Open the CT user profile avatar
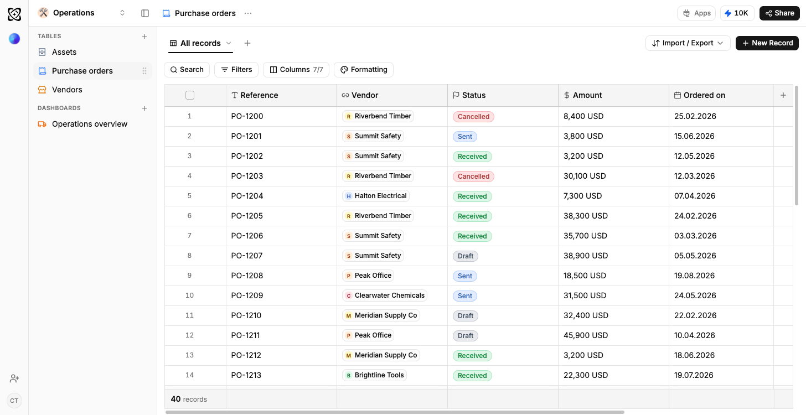The width and height of the screenshot is (806, 415). [x=14, y=401]
